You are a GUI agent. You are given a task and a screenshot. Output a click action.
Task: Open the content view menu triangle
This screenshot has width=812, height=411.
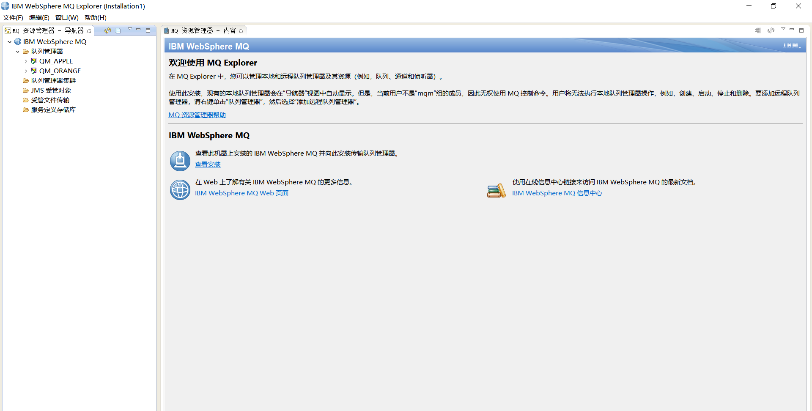click(783, 29)
